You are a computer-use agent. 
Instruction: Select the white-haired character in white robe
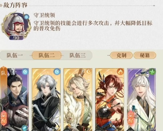point(141,100)
